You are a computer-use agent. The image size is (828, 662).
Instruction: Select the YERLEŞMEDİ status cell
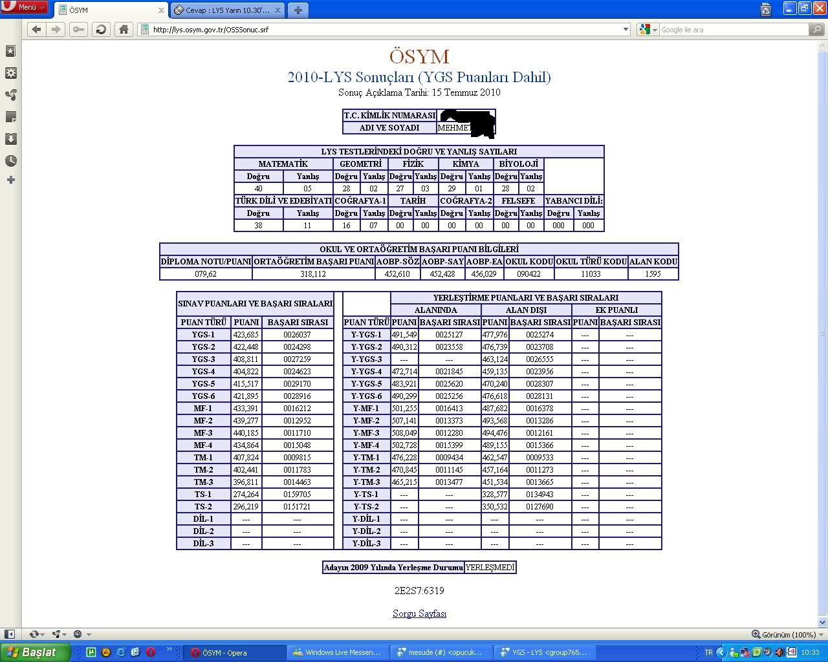(x=490, y=568)
